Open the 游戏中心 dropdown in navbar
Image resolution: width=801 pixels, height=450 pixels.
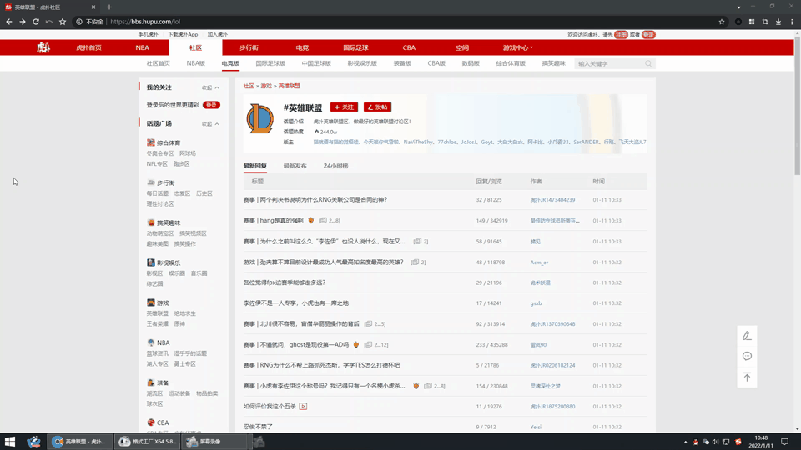(x=517, y=47)
